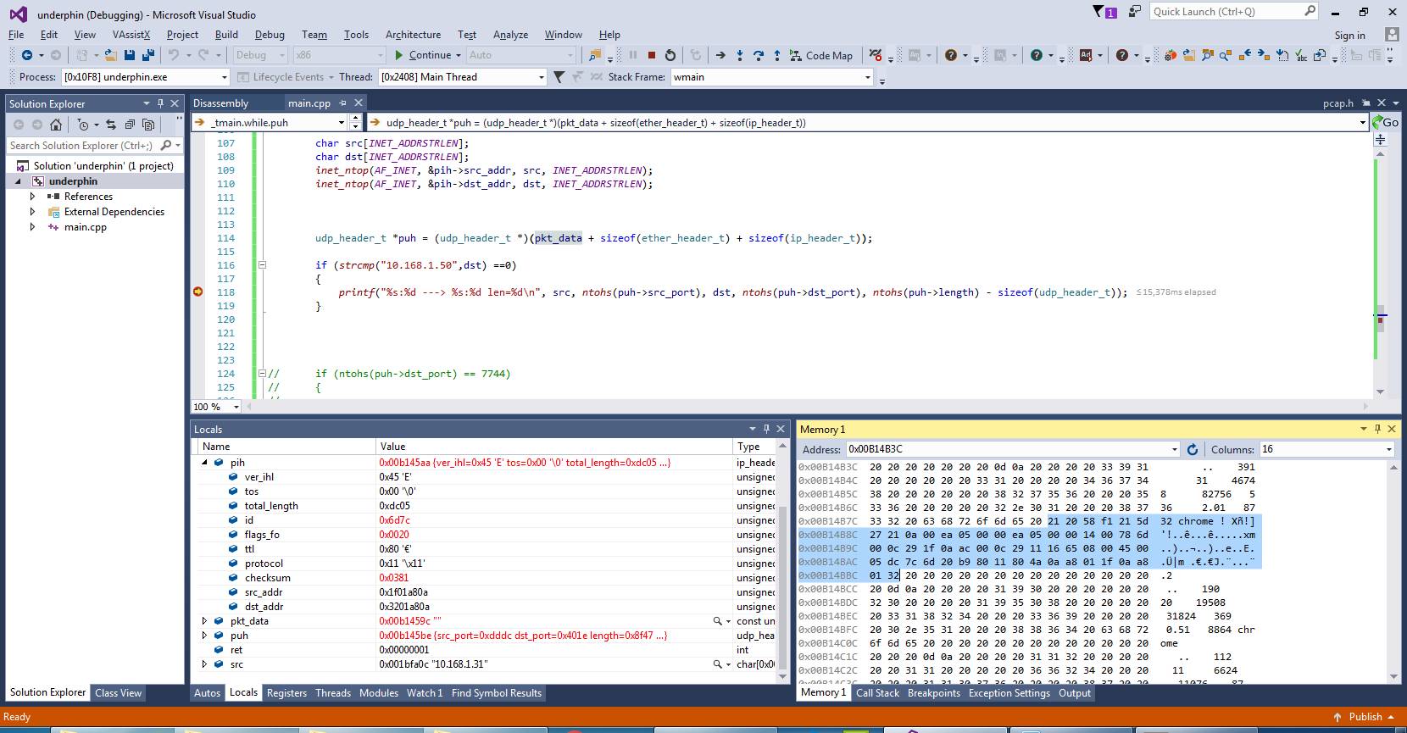1407x733 pixels.
Task: Click the Home icon in Solution Explorer
Action: coord(56,125)
